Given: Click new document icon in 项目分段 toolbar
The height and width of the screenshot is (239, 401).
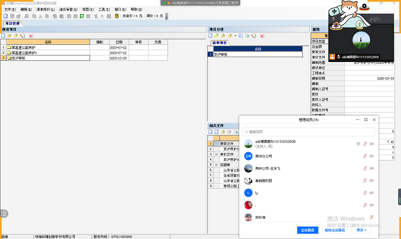Looking at the screenshot, I should (211, 35).
